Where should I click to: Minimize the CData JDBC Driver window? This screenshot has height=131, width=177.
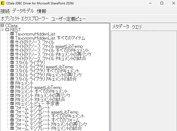point(150,3)
